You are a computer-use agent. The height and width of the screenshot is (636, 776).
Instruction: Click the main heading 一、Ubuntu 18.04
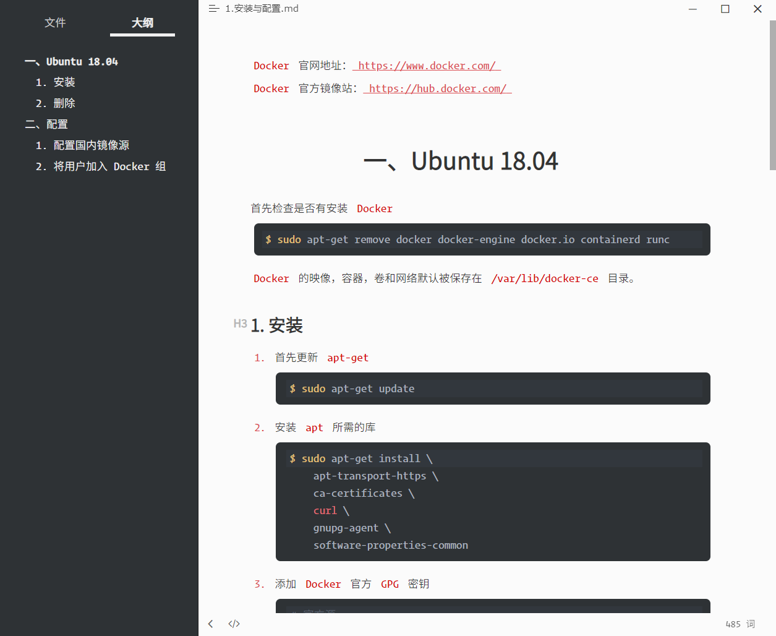click(461, 161)
